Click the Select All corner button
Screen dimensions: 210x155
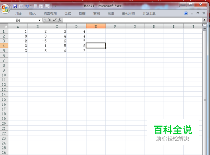click(x=4, y=26)
